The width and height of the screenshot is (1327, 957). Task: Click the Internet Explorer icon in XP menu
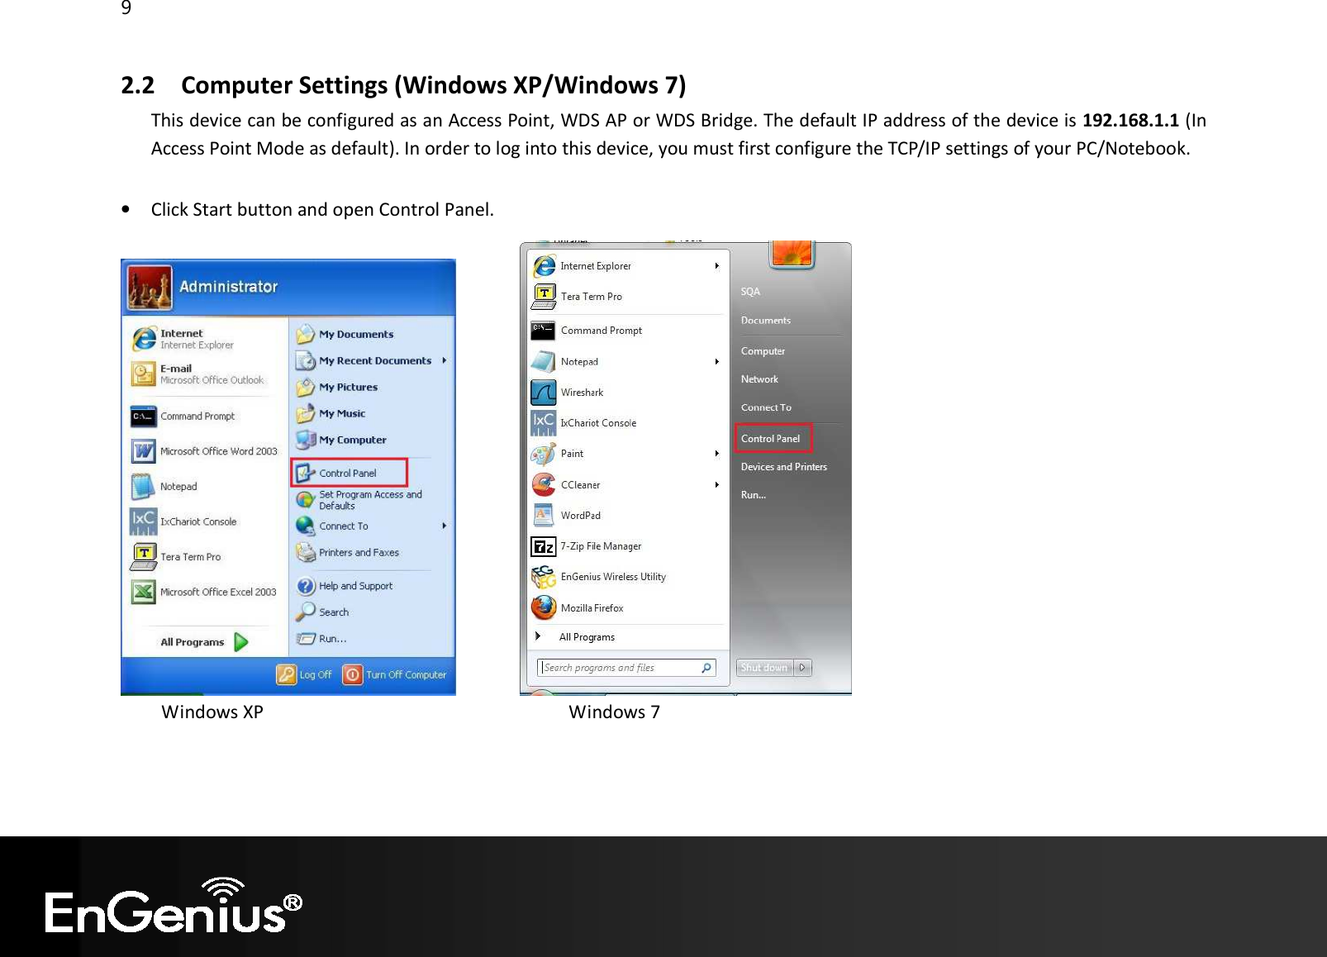point(144,339)
